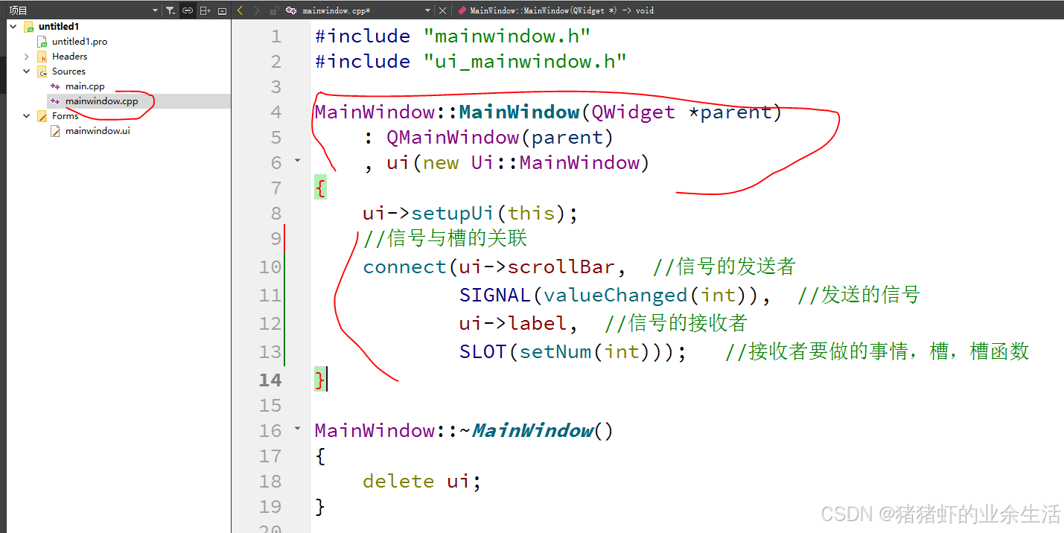
Task: Fold the constructor at line 6 marker
Action: point(297,161)
